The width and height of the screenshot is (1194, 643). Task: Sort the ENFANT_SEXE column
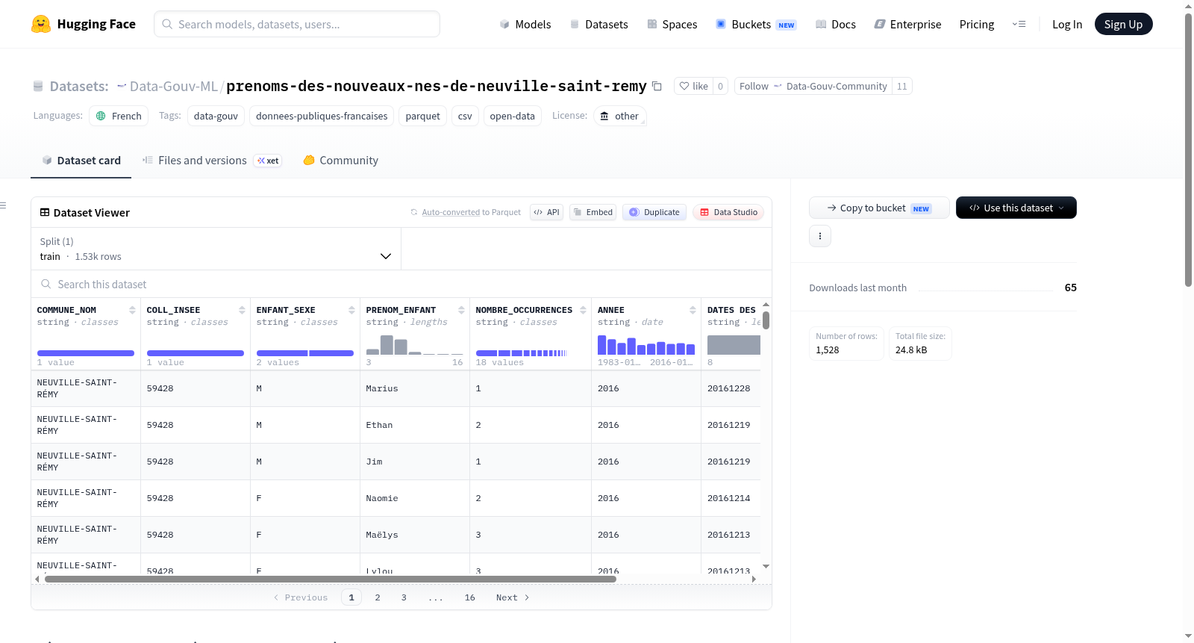[351, 310]
